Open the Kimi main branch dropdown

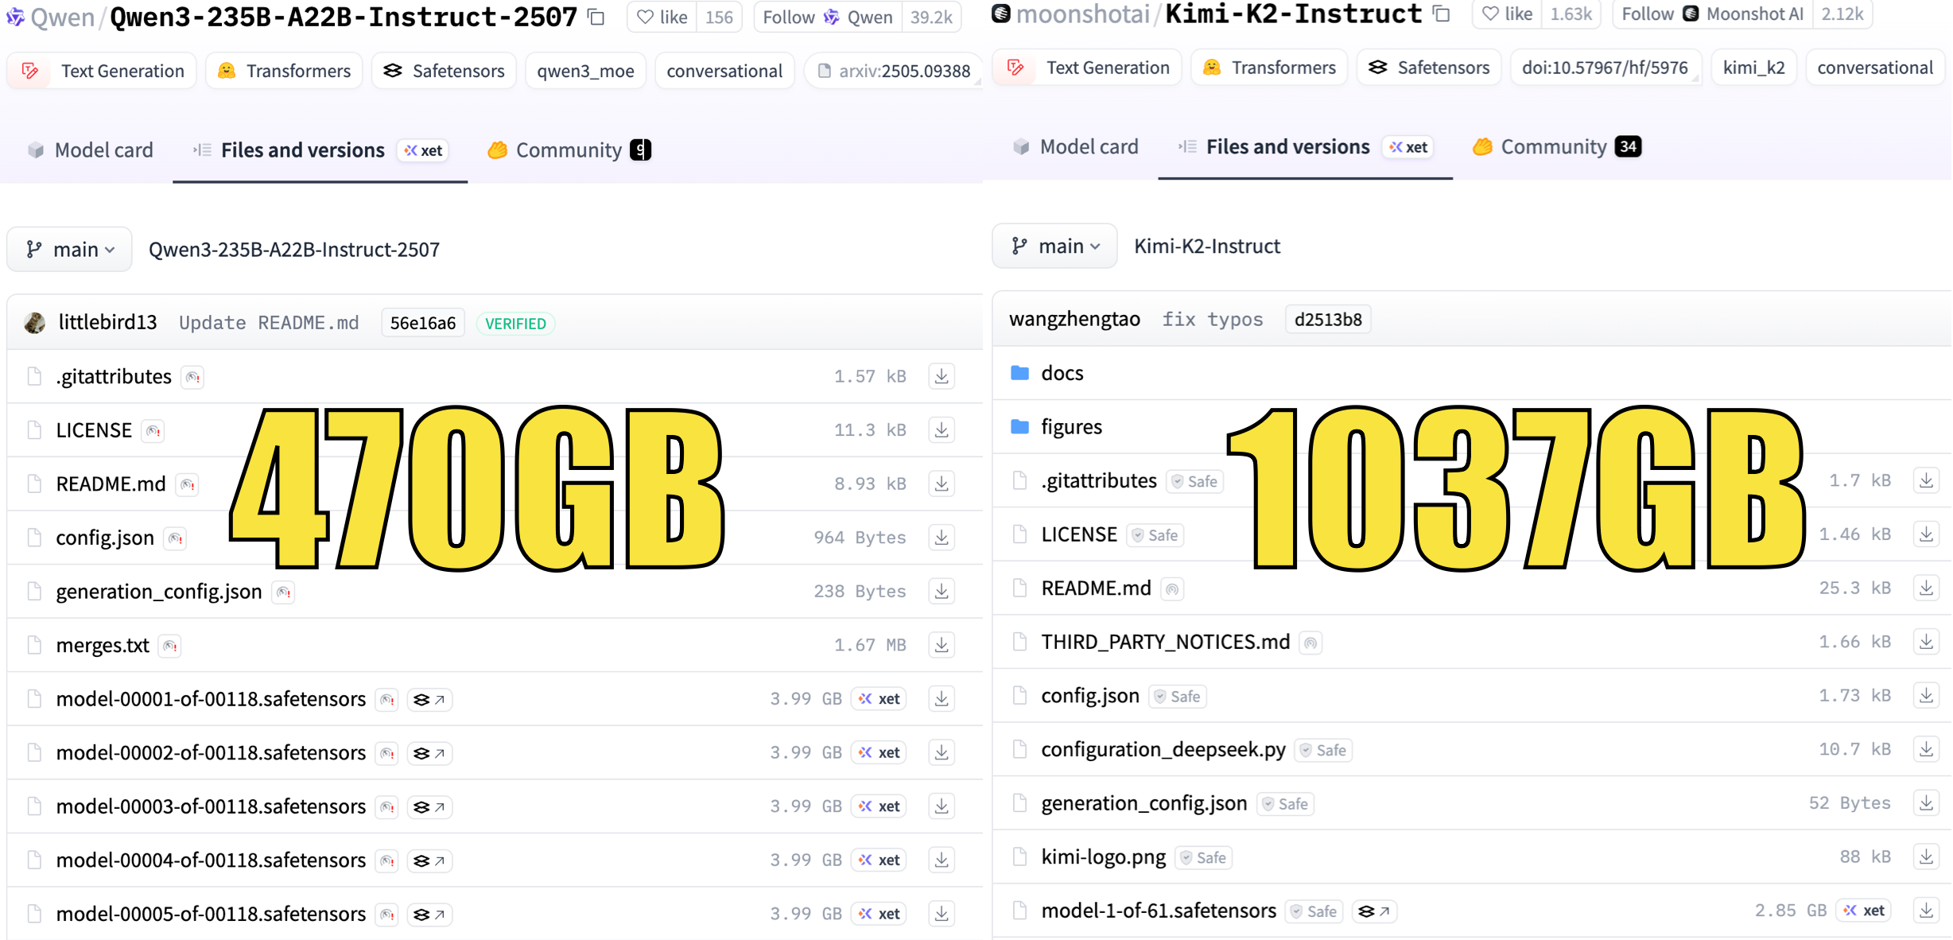[x=1054, y=247]
